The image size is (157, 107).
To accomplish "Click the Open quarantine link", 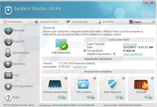I will click(x=133, y=54).
